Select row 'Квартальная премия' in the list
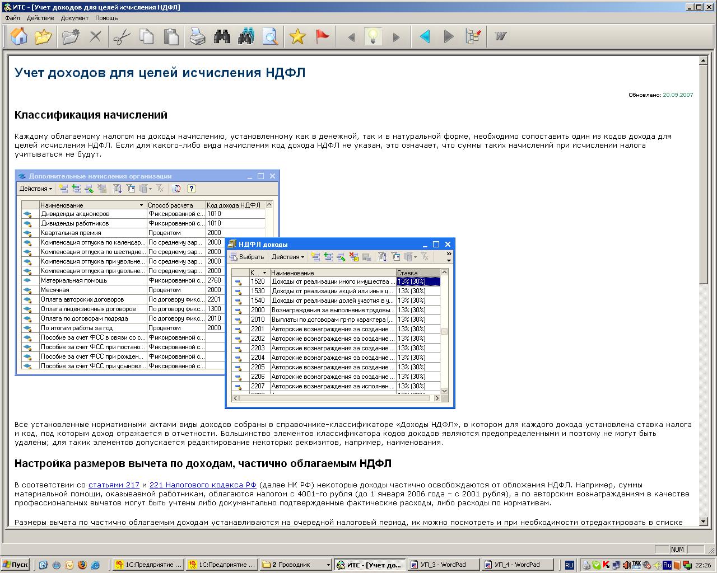The width and height of the screenshot is (717, 573). click(143, 233)
